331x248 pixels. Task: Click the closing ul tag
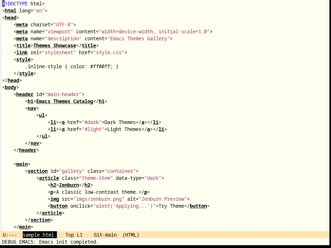pyautogui.click(x=43, y=136)
